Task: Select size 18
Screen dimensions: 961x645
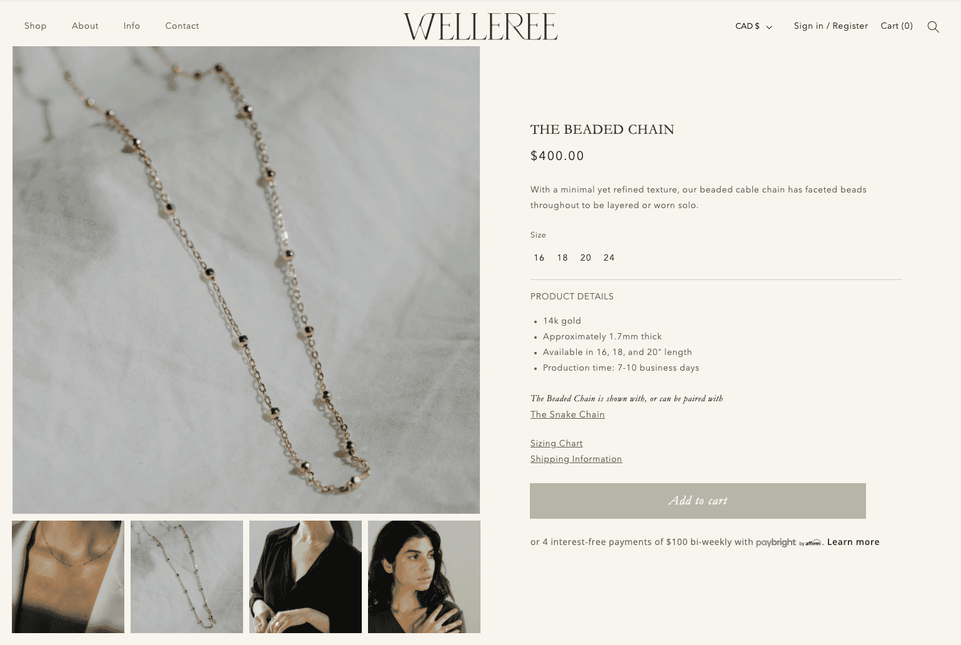Action: tap(562, 257)
